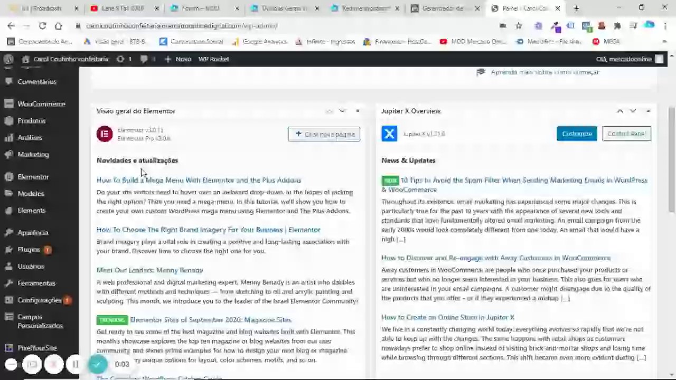Switch to the Dúvidas Gerais browser tab
Viewport: 676px width, 380px height.
point(284,8)
